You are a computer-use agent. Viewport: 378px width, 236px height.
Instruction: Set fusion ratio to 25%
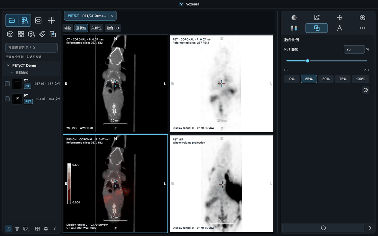pyautogui.click(x=309, y=79)
